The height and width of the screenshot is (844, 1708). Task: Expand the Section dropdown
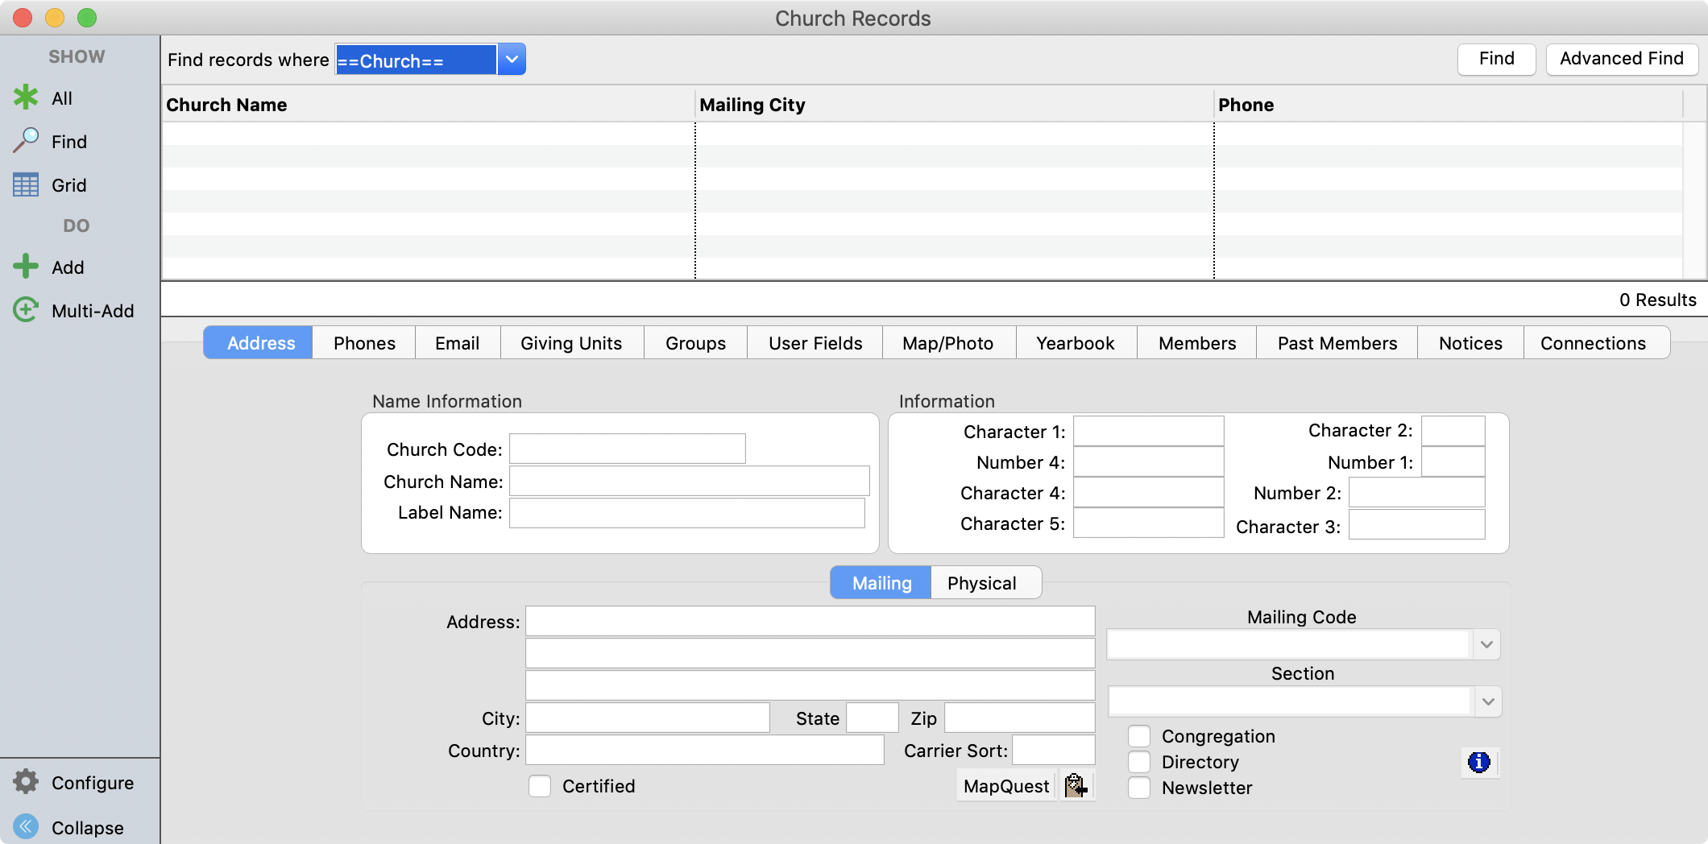[x=1487, y=701]
